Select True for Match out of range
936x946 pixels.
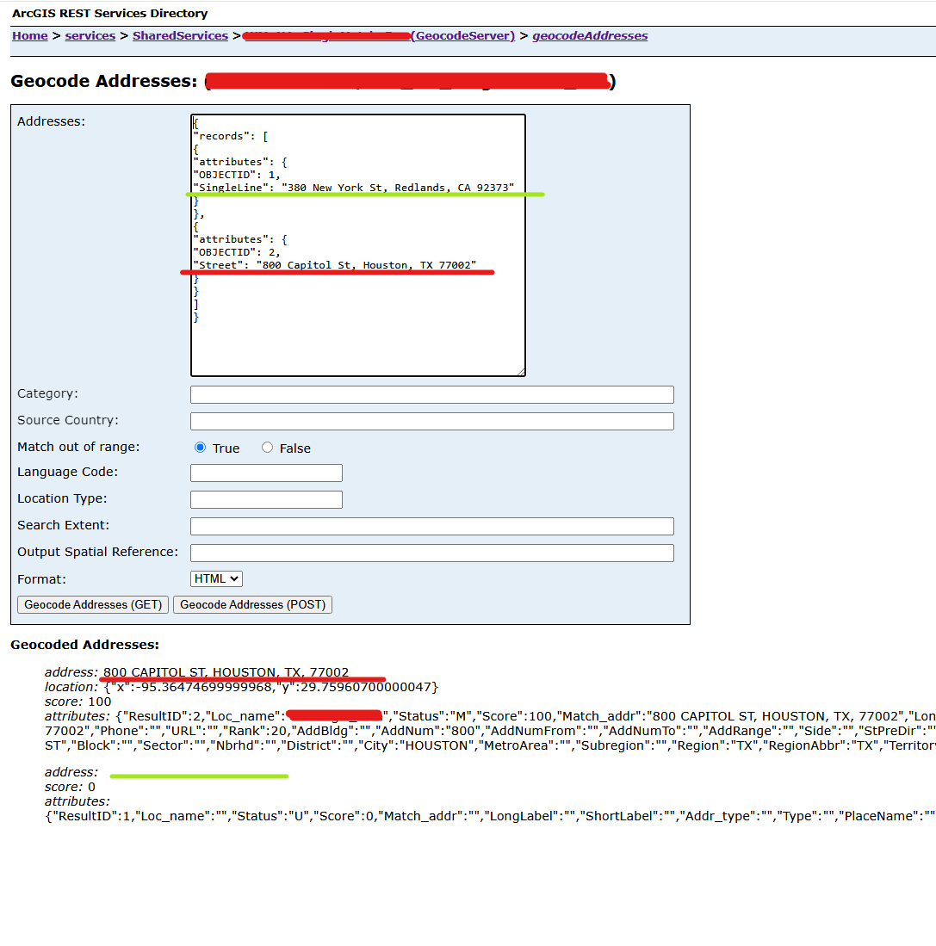point(201,447)
